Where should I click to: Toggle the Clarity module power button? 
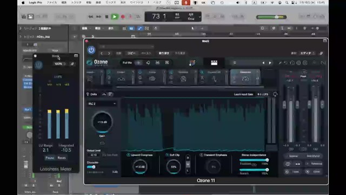coord(140,72)
